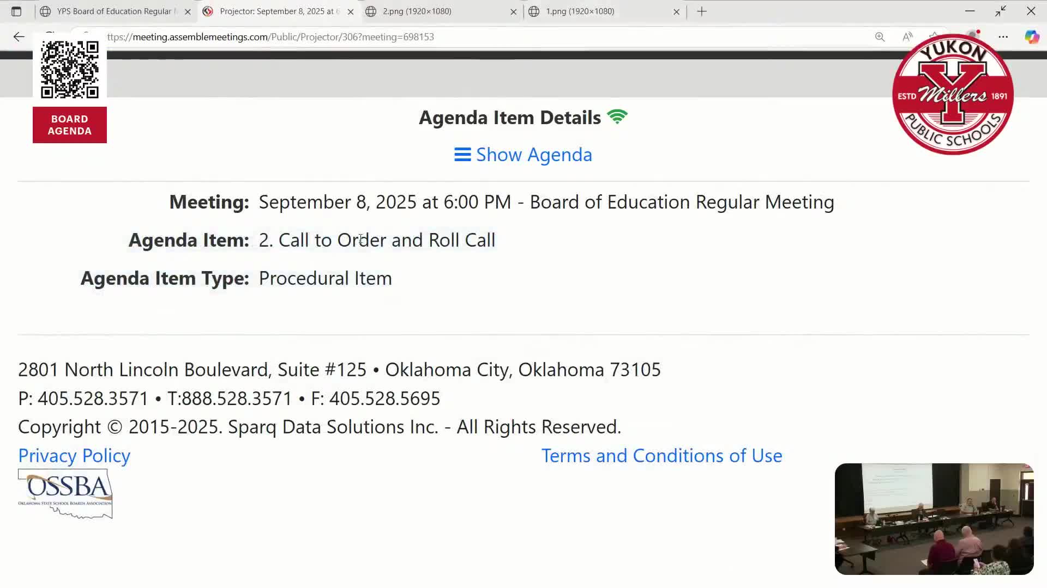
Task: Click the browser back arrow
Action: point(19,37)
